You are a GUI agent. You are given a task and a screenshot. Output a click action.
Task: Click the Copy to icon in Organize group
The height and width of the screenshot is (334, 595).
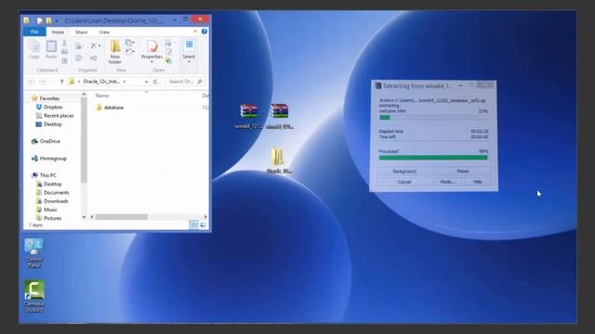pos(79,58)
